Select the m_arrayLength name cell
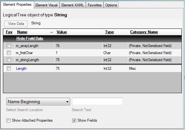Screen dimensions: 185x130 tap(27, 46)
